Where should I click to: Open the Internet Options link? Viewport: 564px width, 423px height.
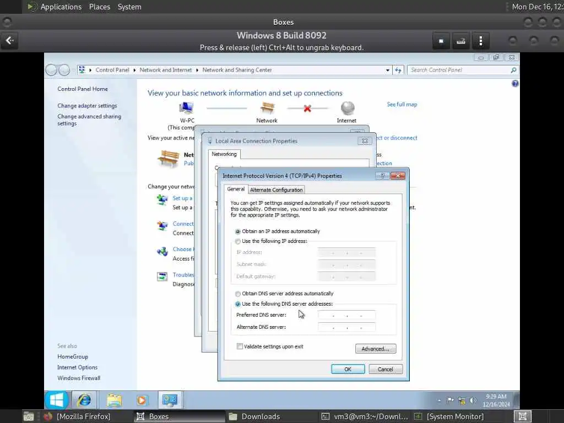[x=77, y=367]
